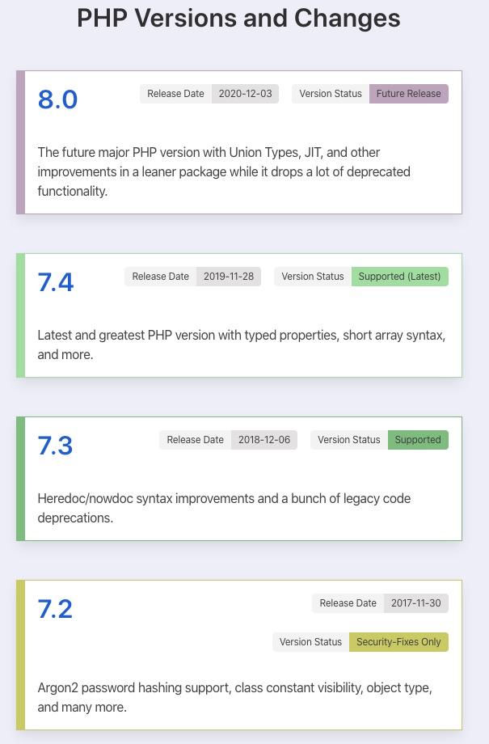Click the purple stripe on 8.0 card
Viewport: 489px width, 744px height.
click(x=21, y=142)
